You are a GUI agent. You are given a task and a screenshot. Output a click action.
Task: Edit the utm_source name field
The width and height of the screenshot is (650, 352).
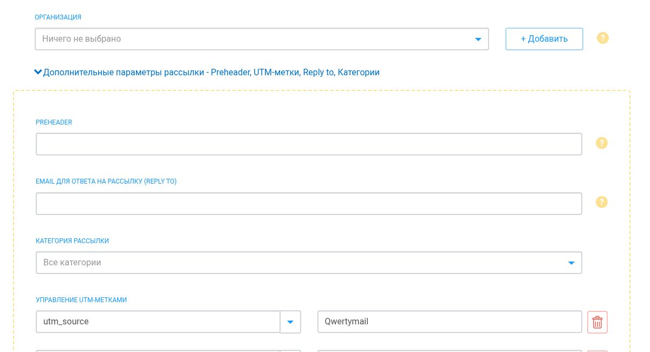(158, 322)
